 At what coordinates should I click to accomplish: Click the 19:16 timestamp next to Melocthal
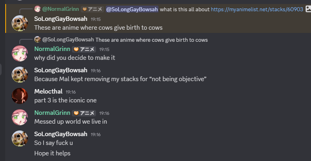click(71, 92)
